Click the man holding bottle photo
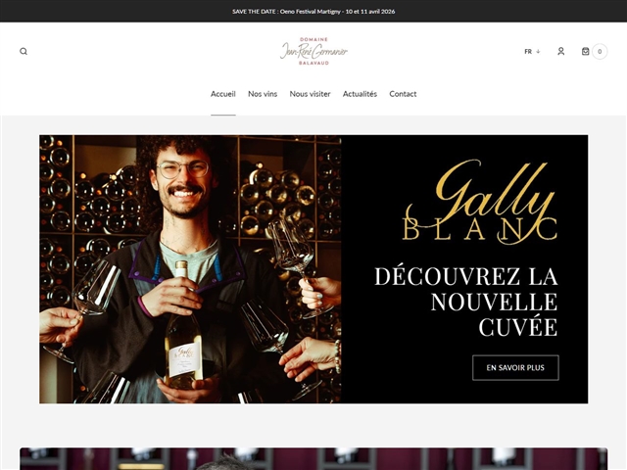 [x=190, y=269]
